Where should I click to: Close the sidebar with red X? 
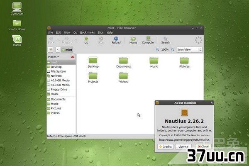(x=73, y=57)
